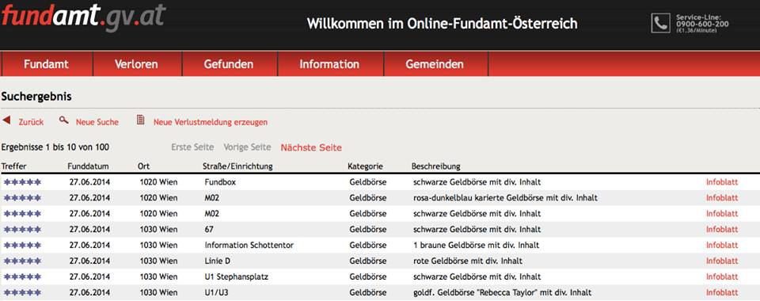
Task: Click the star rating of the Fundbox row
Action: click(22, 182)
